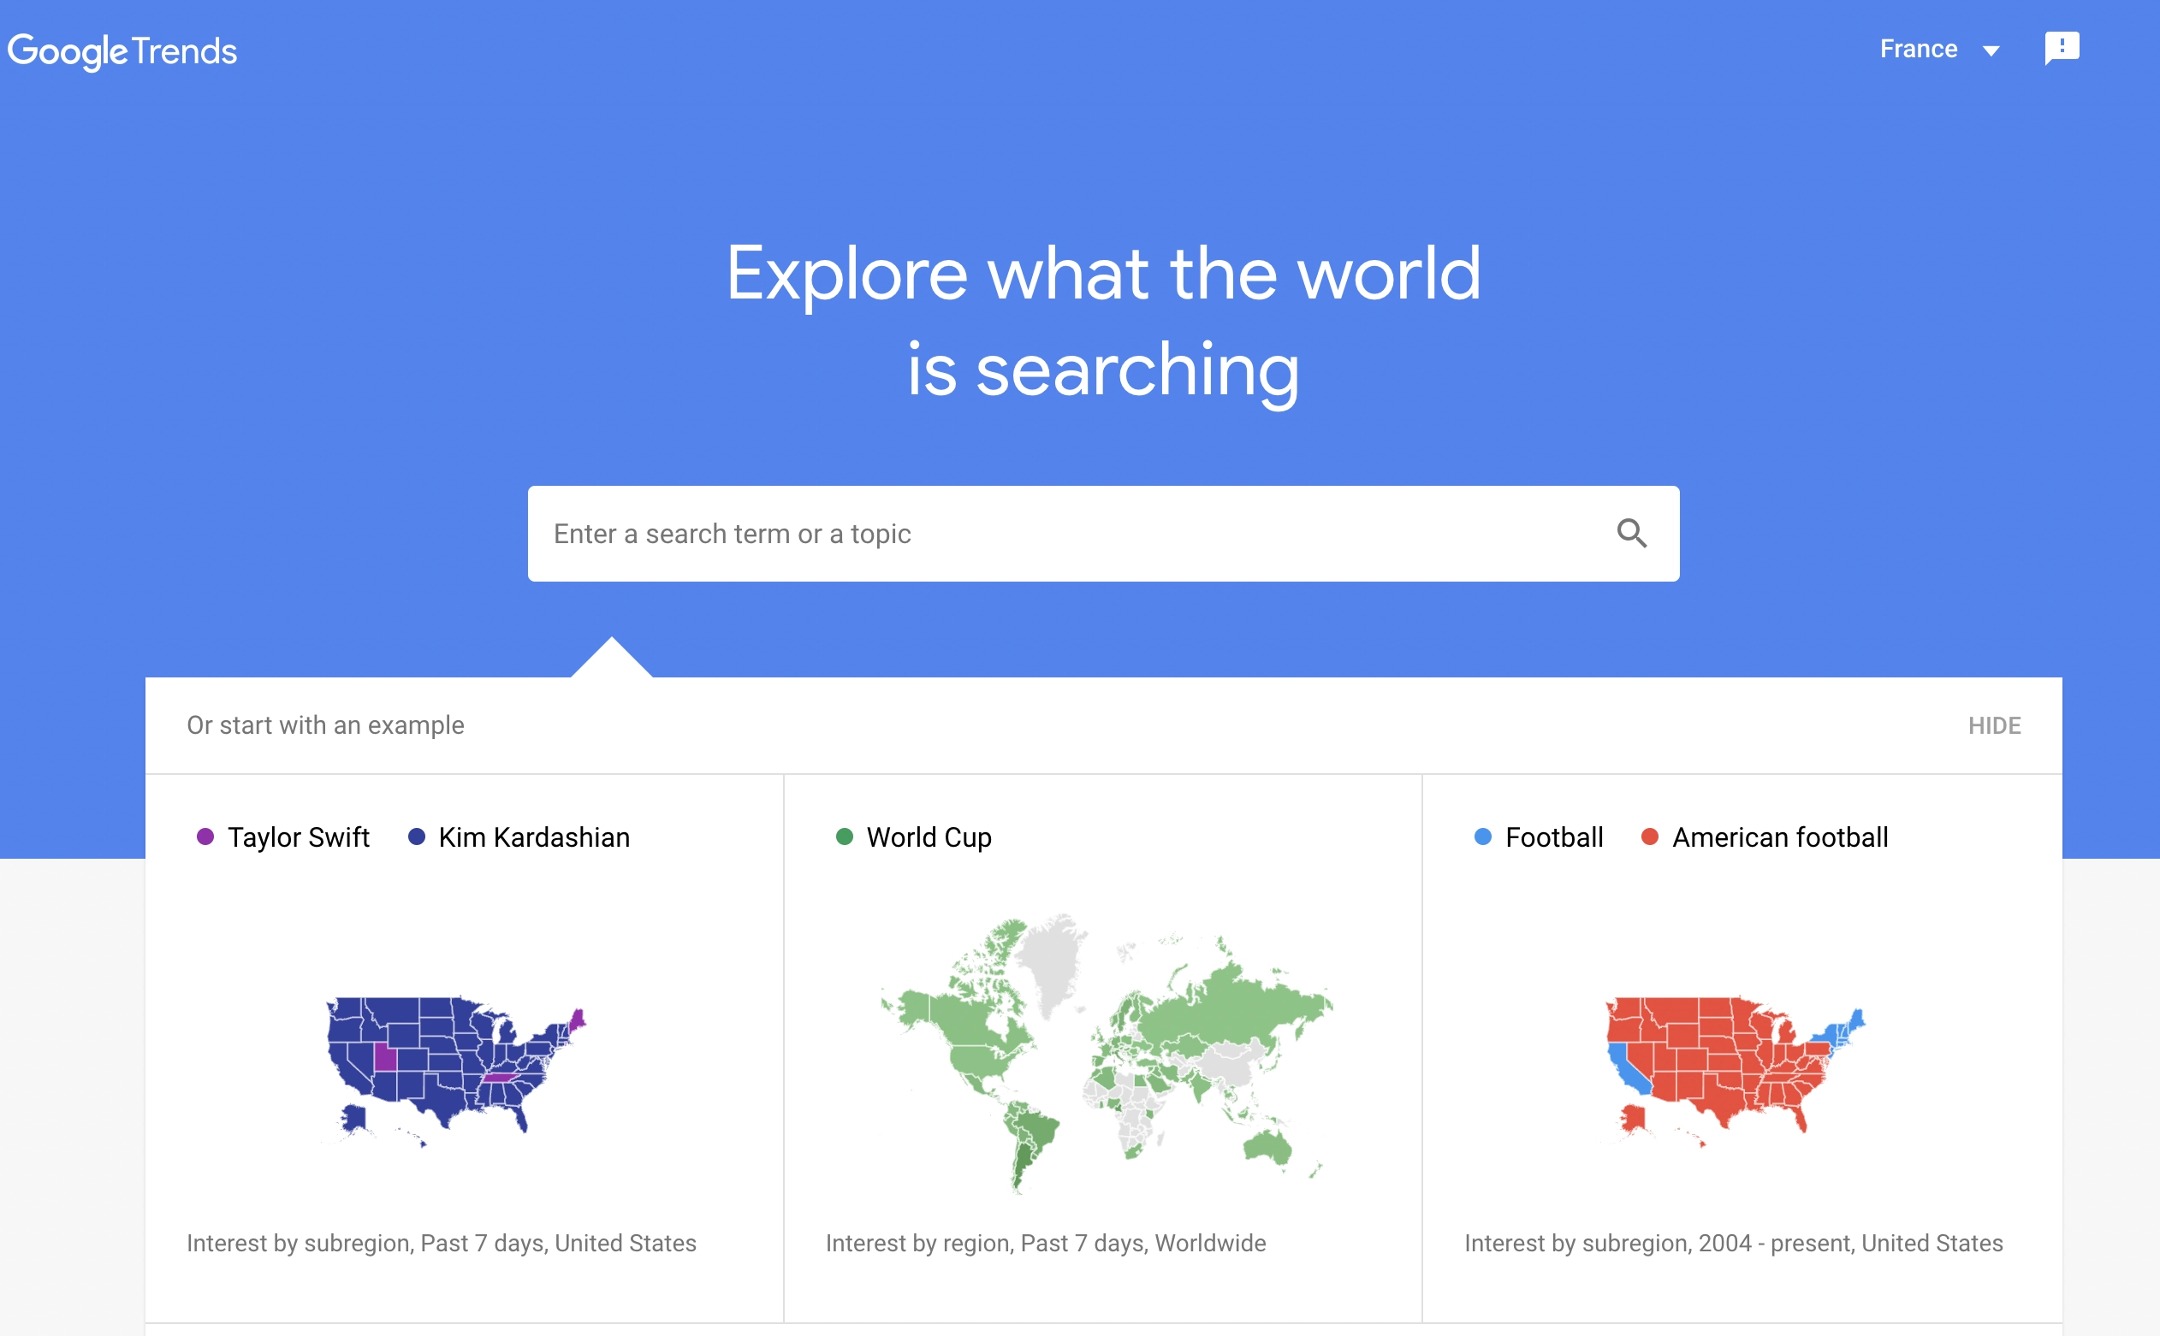Screen dimensions: 2160x1336
Task: Click the Kim Kardashian label
Action: point(534,836)
